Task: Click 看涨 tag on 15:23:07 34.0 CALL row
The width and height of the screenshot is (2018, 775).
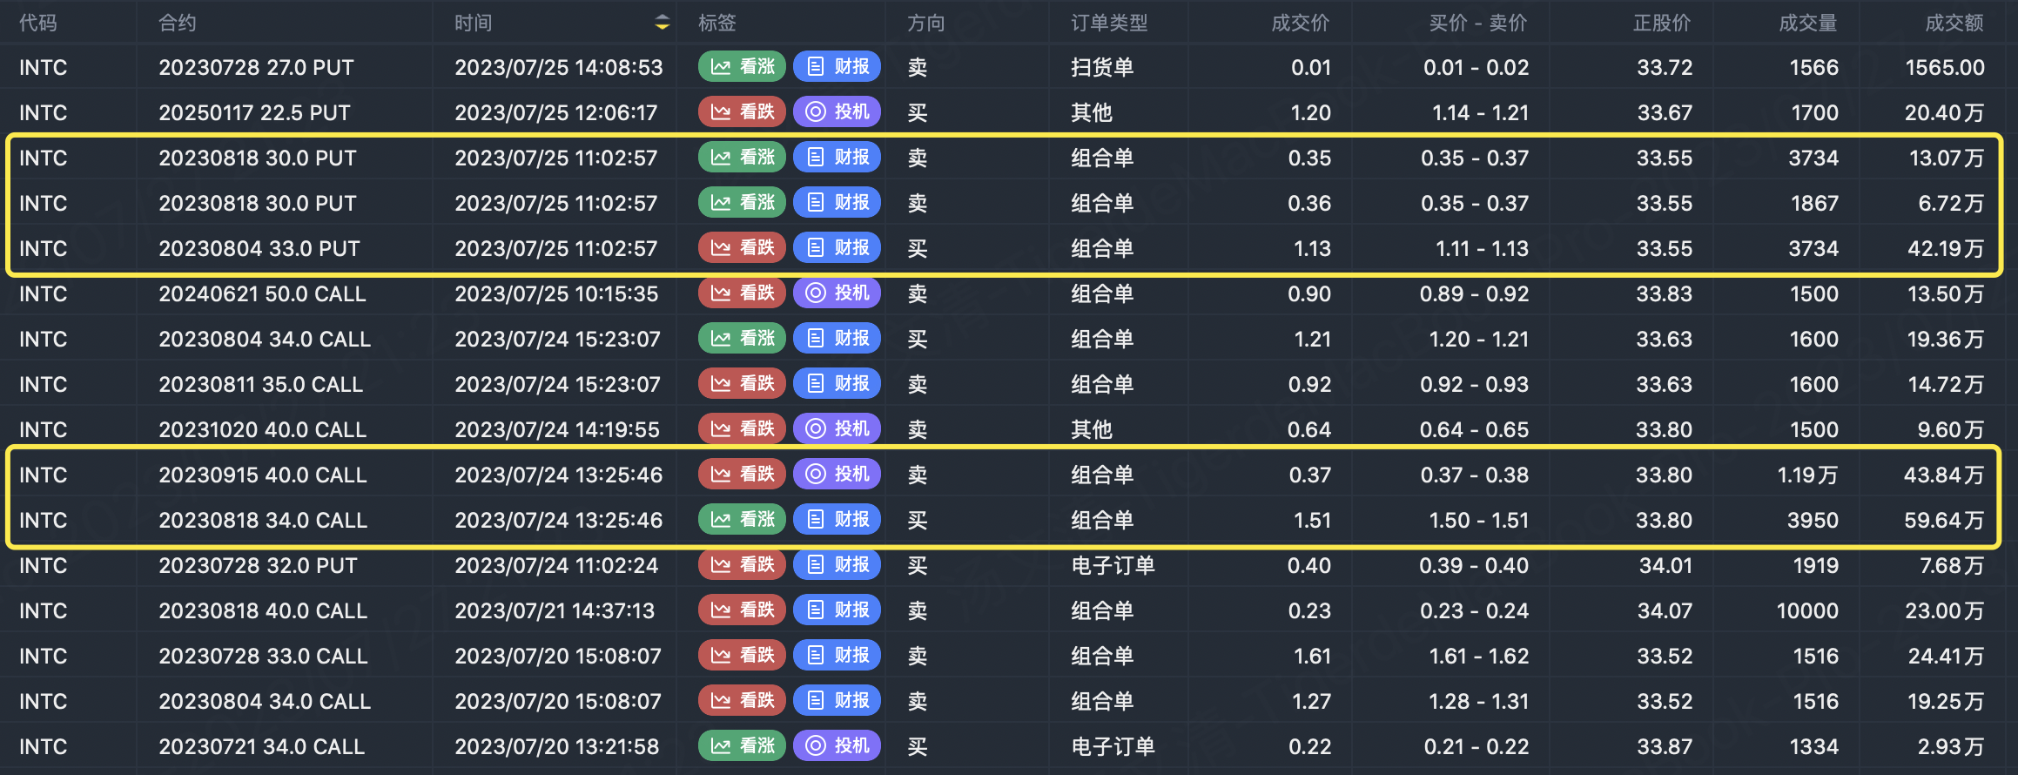Action: [x=743, y=338]
